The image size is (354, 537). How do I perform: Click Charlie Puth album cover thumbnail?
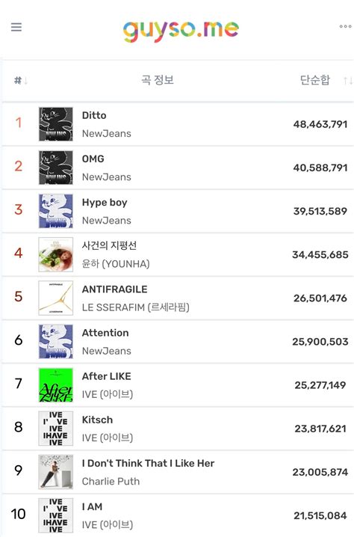pos(56,472)
